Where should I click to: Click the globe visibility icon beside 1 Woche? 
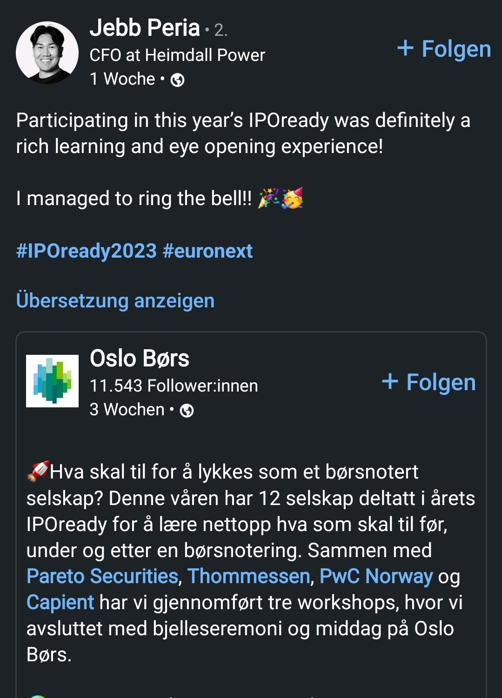177,80
